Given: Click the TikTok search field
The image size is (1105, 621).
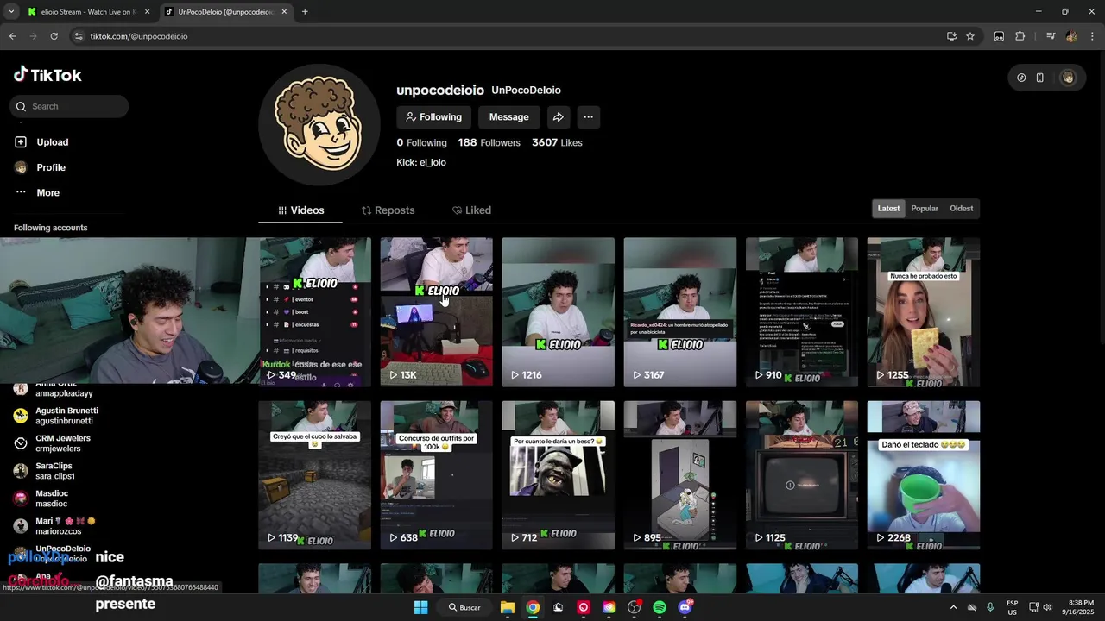Looking at the screenshot, I should [69, 106].
